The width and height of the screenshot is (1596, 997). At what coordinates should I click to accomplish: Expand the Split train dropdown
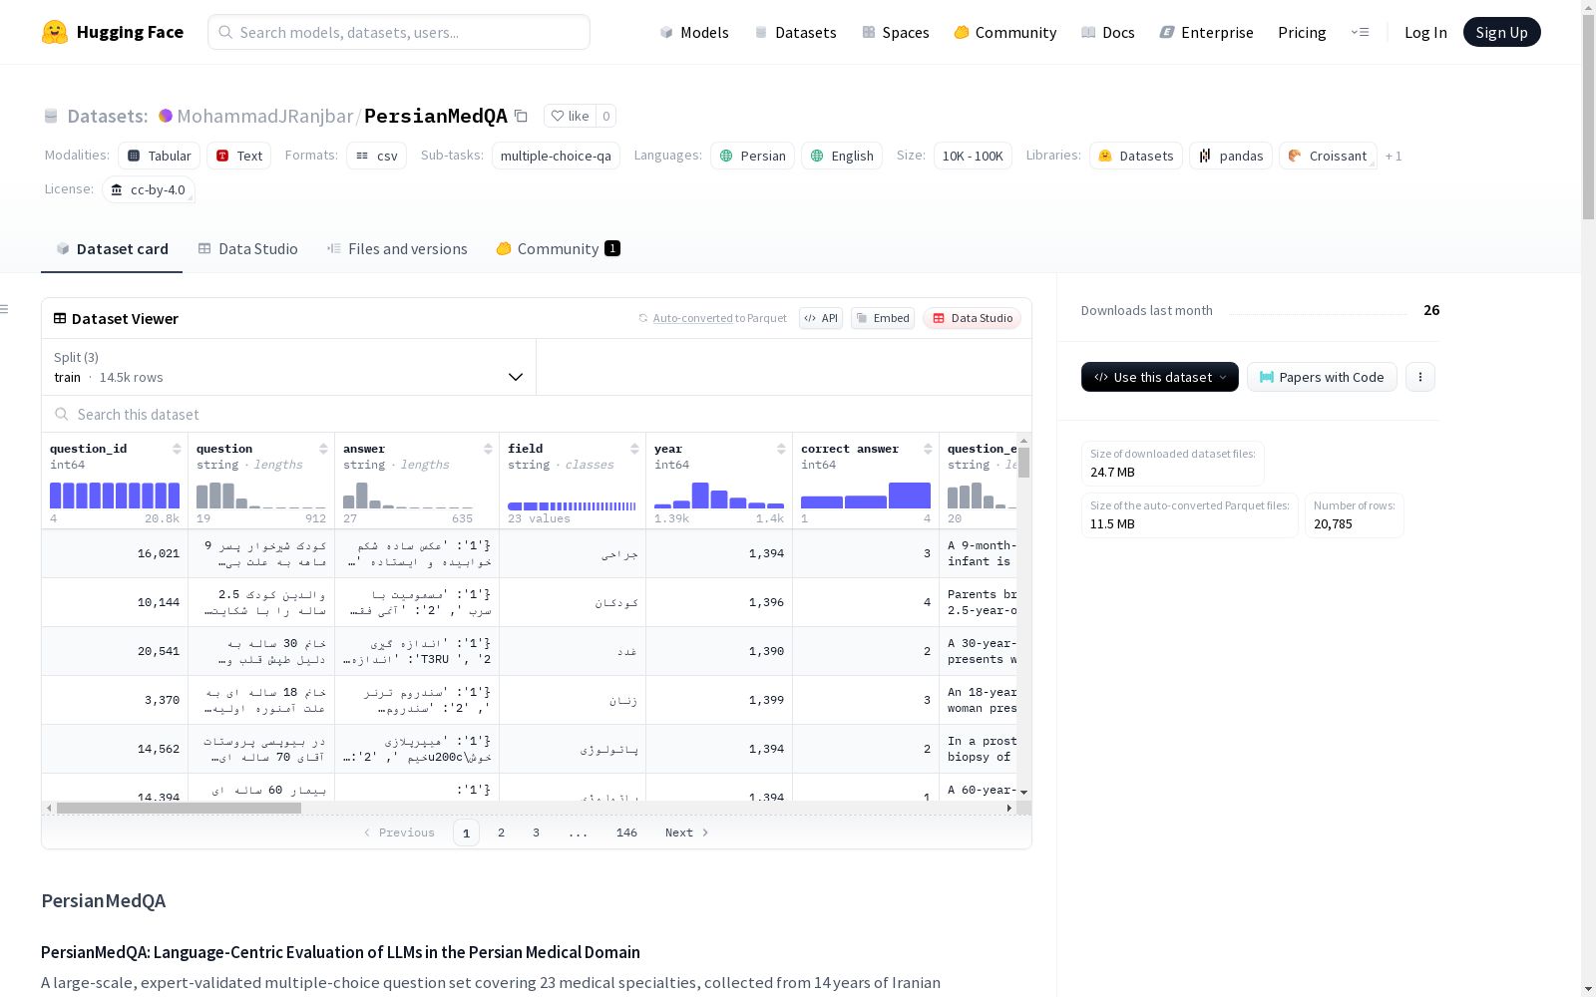(289, 367)
